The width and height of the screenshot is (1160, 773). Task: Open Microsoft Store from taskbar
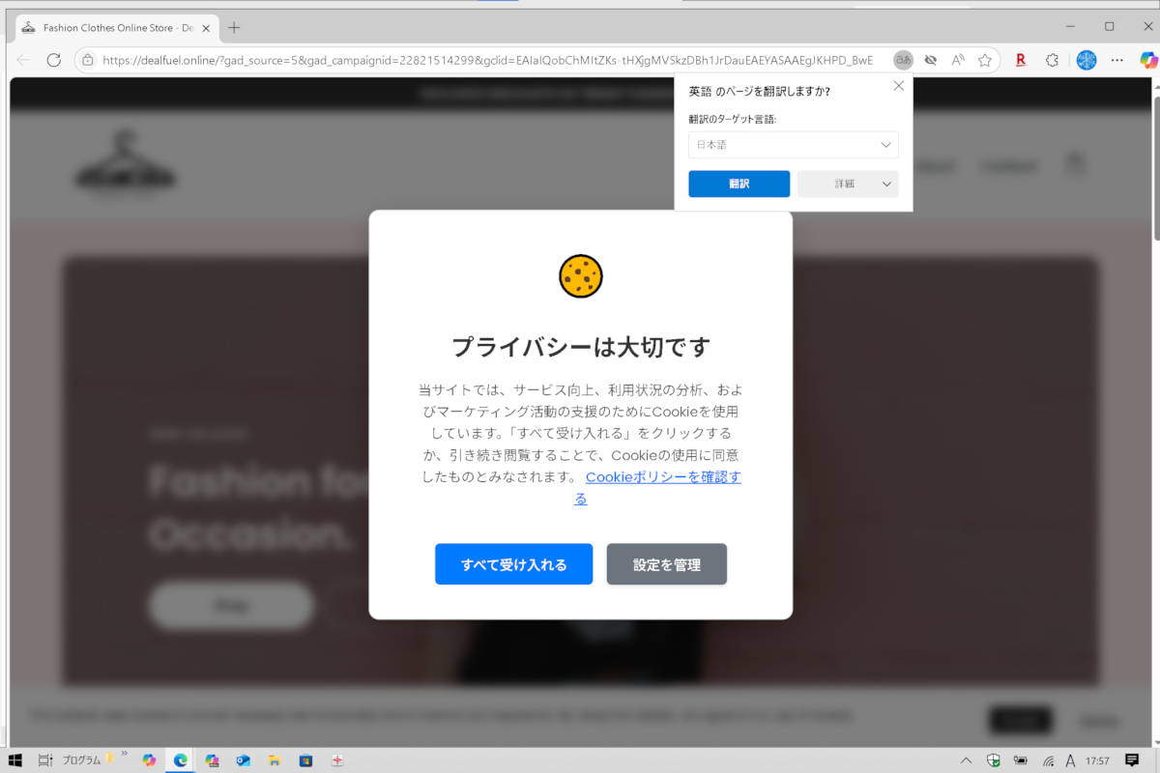305,760
